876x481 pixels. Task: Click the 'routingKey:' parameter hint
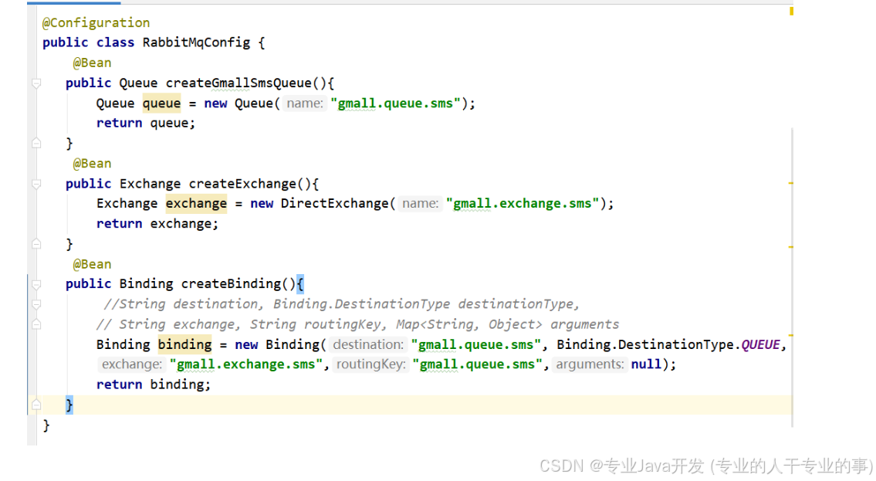coord(370,364)
